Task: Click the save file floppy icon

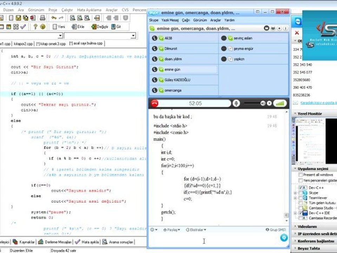Action: tap(18, 18)
